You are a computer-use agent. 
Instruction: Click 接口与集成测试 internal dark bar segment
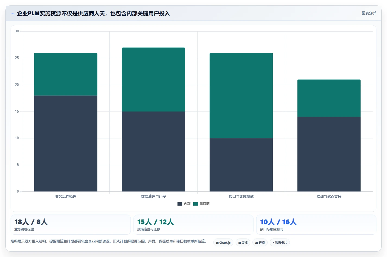pyautogui.click(x=241, y=165)
